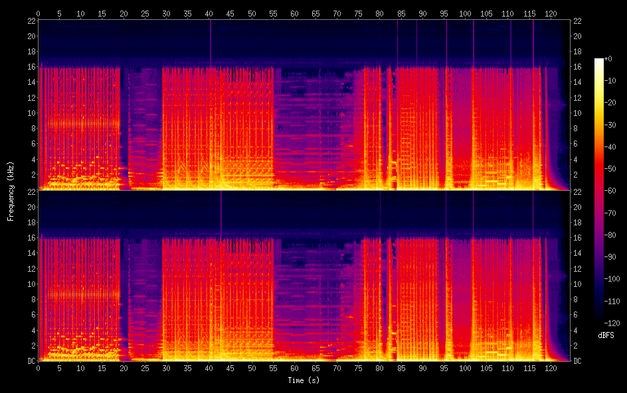This screenshot has width=627, height=393.
Task: Click the 20 kHz tick on upper-right frequency axis
Action: [x=578, y=36]
